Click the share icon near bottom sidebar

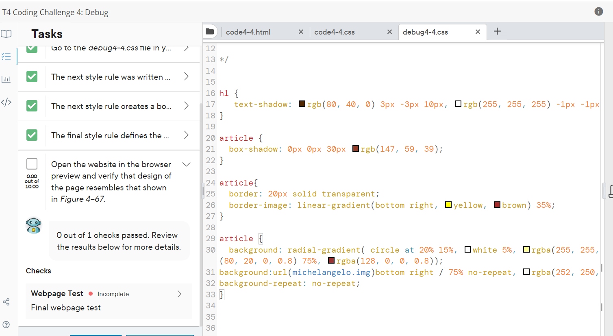(x=7, y=301)
